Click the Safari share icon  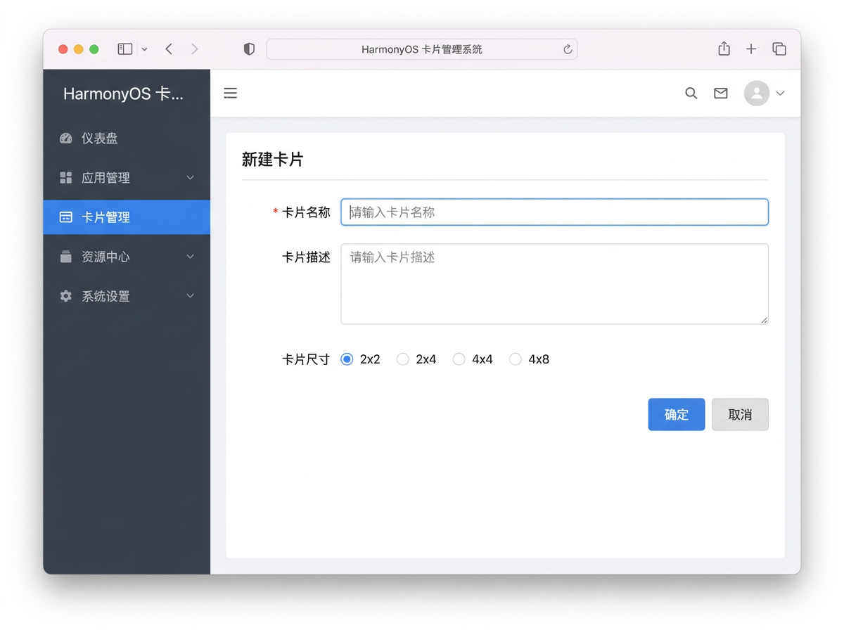click(x=724, y=49)
